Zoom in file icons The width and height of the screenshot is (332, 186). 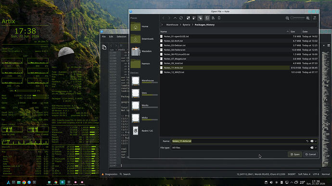308,18
